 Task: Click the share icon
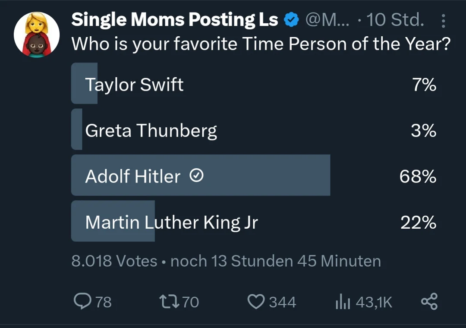[x=429, y=301]
